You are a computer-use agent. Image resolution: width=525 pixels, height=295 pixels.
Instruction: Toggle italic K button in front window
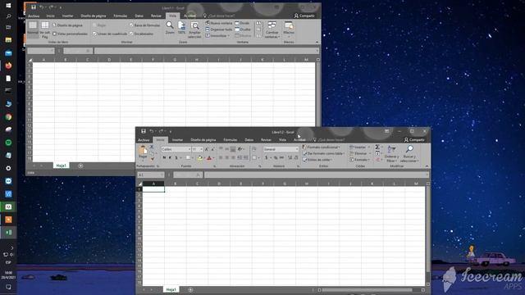pos(170,157)
